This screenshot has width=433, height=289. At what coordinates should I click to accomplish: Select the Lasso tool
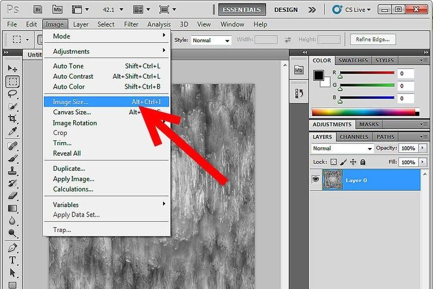(12, 93)
